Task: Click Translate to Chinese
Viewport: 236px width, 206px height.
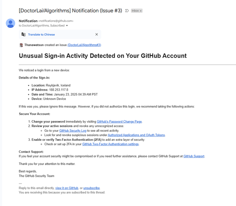Action: (41, 34)
